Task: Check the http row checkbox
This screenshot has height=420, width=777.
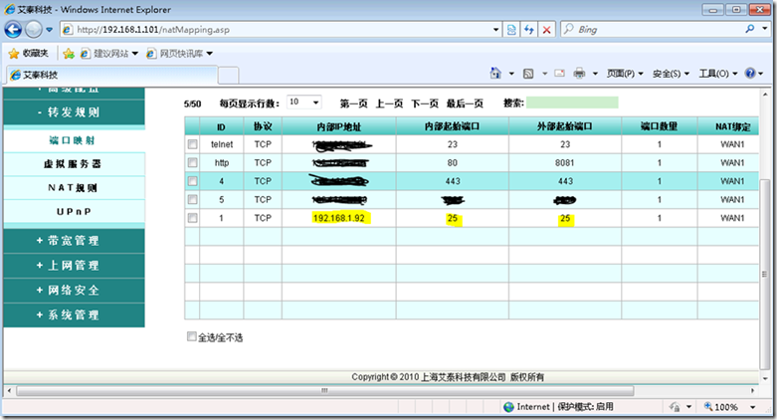Action: tap(192, 162)
